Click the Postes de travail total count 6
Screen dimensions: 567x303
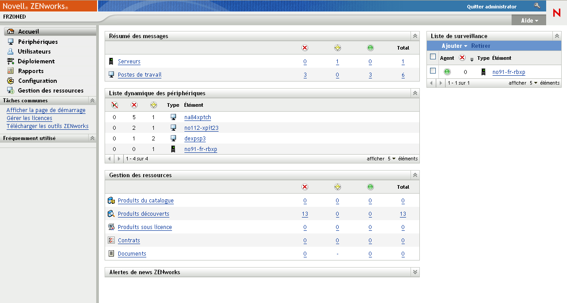[x=403, y=75]
